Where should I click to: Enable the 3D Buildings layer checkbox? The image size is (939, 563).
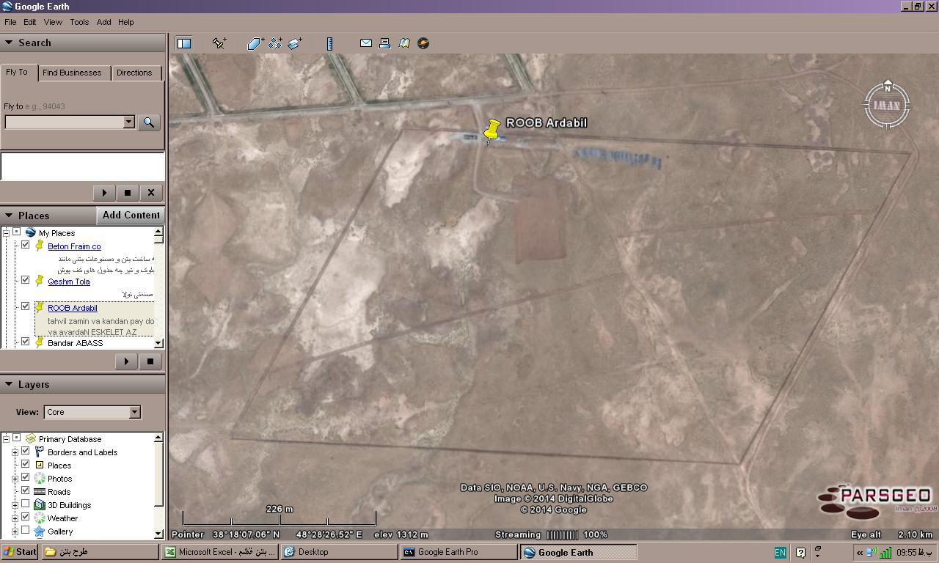point(26,504)
